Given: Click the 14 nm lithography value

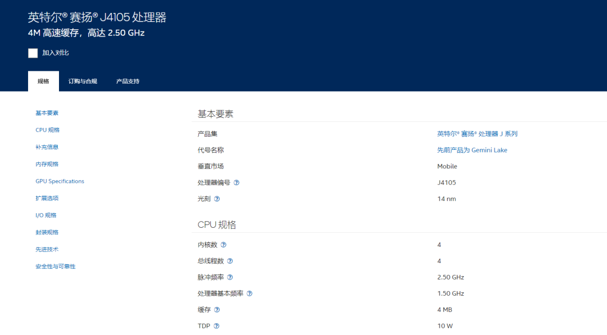Looking at the screenshot, I should point(447,199).
